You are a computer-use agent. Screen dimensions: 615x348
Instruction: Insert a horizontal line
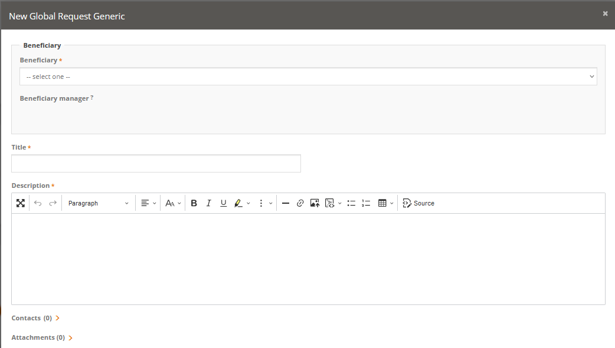(x=285, y=203)
